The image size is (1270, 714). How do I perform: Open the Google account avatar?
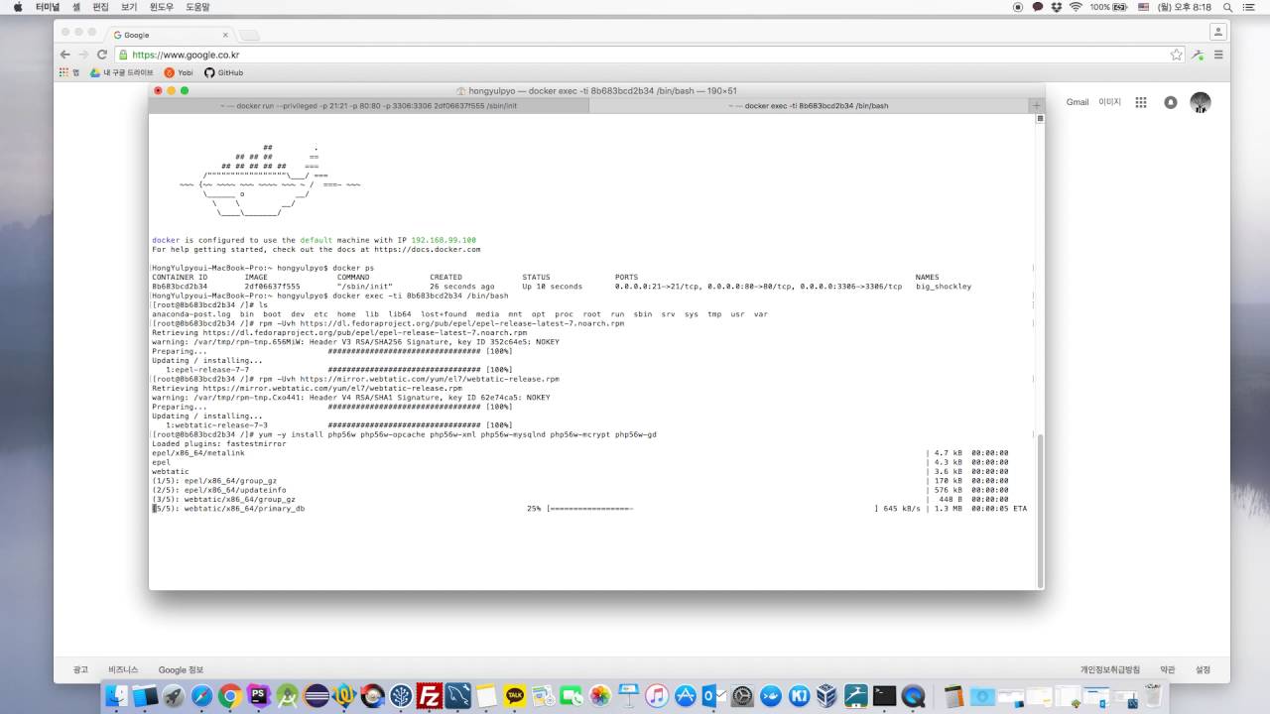(x=1201, y=102)
